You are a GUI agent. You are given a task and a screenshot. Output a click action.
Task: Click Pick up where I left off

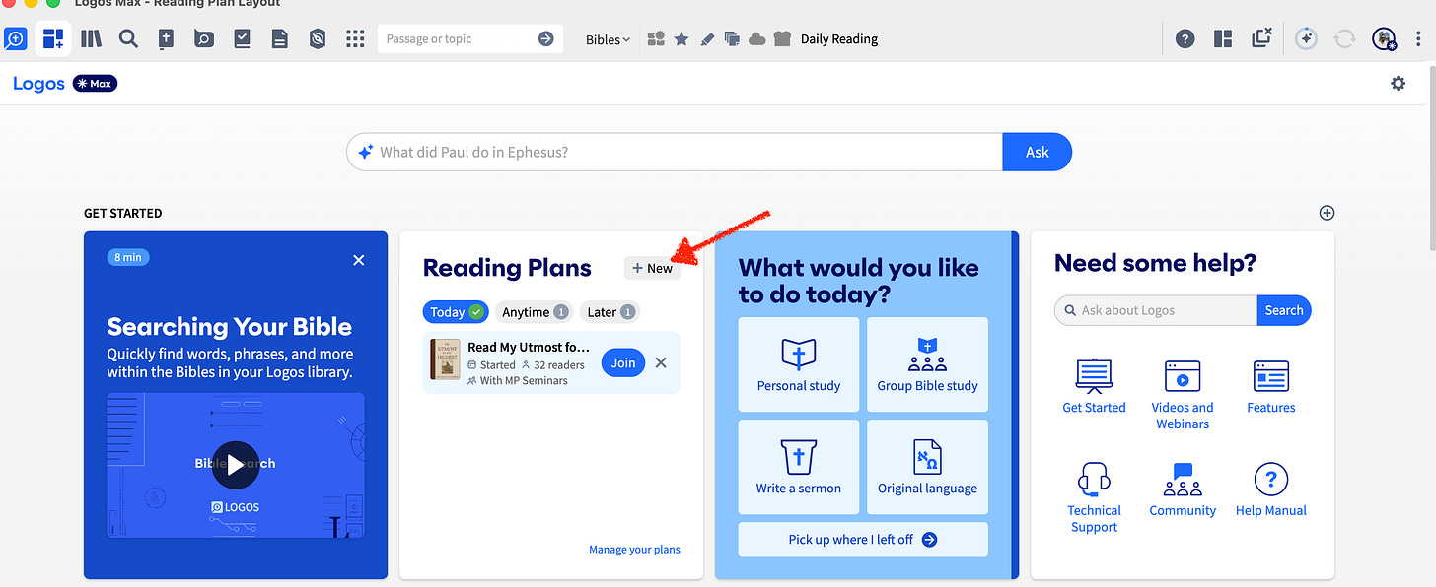[863, 540]
